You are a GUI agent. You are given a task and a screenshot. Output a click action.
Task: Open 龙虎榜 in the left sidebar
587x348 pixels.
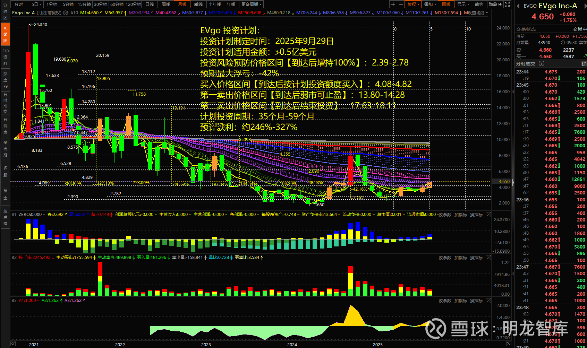5,217
